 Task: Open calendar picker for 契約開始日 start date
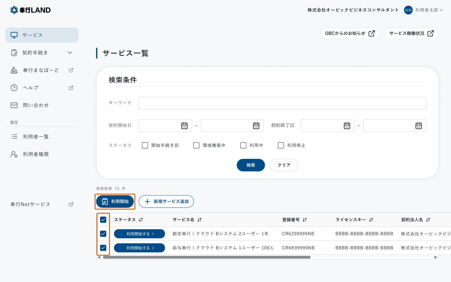tap(184, 125)
